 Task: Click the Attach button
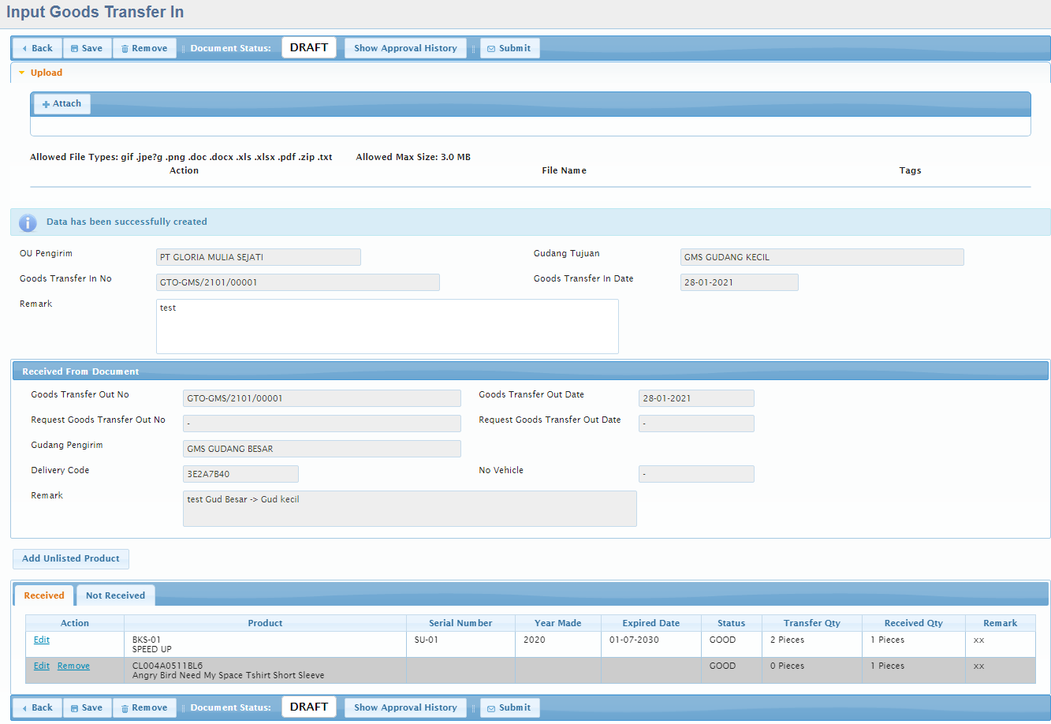61,104
